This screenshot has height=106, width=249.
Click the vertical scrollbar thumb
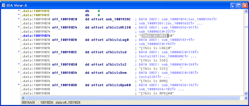246,27
